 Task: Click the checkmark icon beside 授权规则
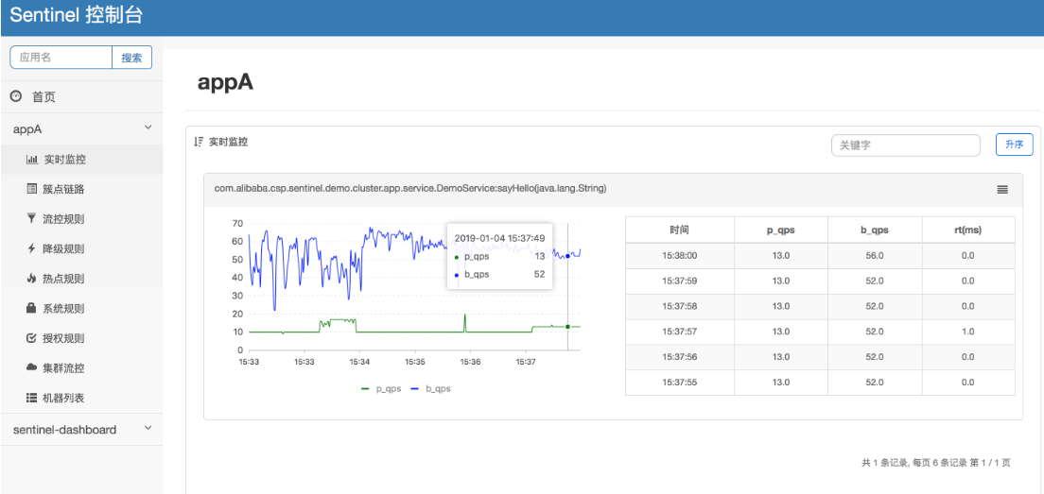coord(31,338)
